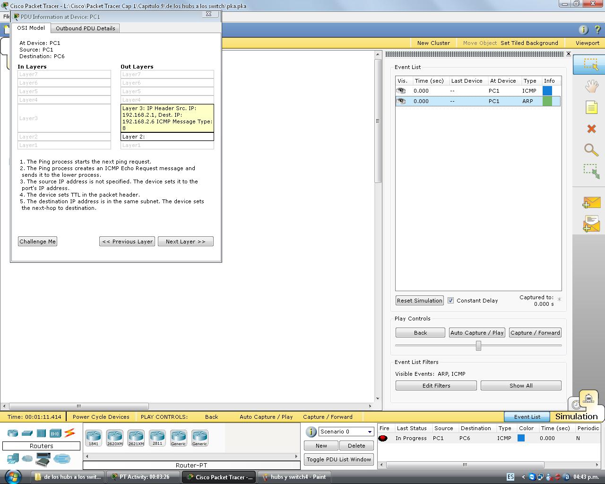The height and width of the screenshot is (484, 605).
Task: Click the red Fire indicator in PDU list
Action: coord(383,438)
